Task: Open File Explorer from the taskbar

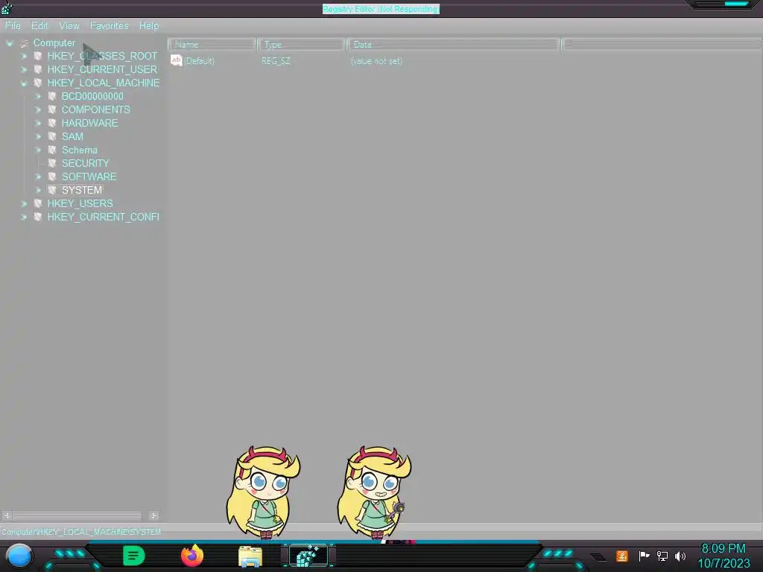Action: pyautogui.click(x=250, y=556)
